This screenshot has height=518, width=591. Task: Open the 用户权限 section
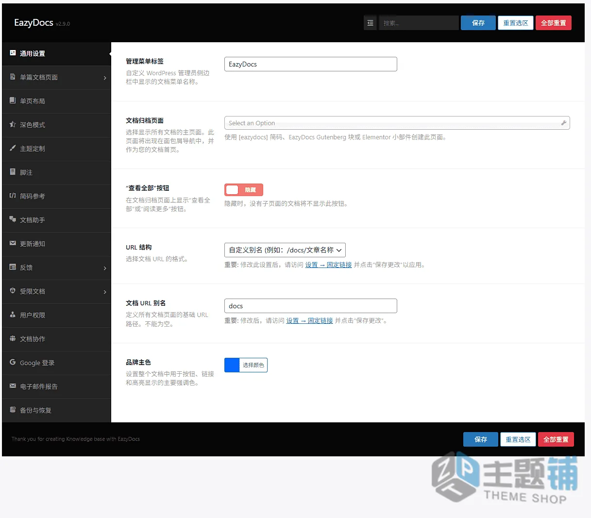tap(57, 316)
